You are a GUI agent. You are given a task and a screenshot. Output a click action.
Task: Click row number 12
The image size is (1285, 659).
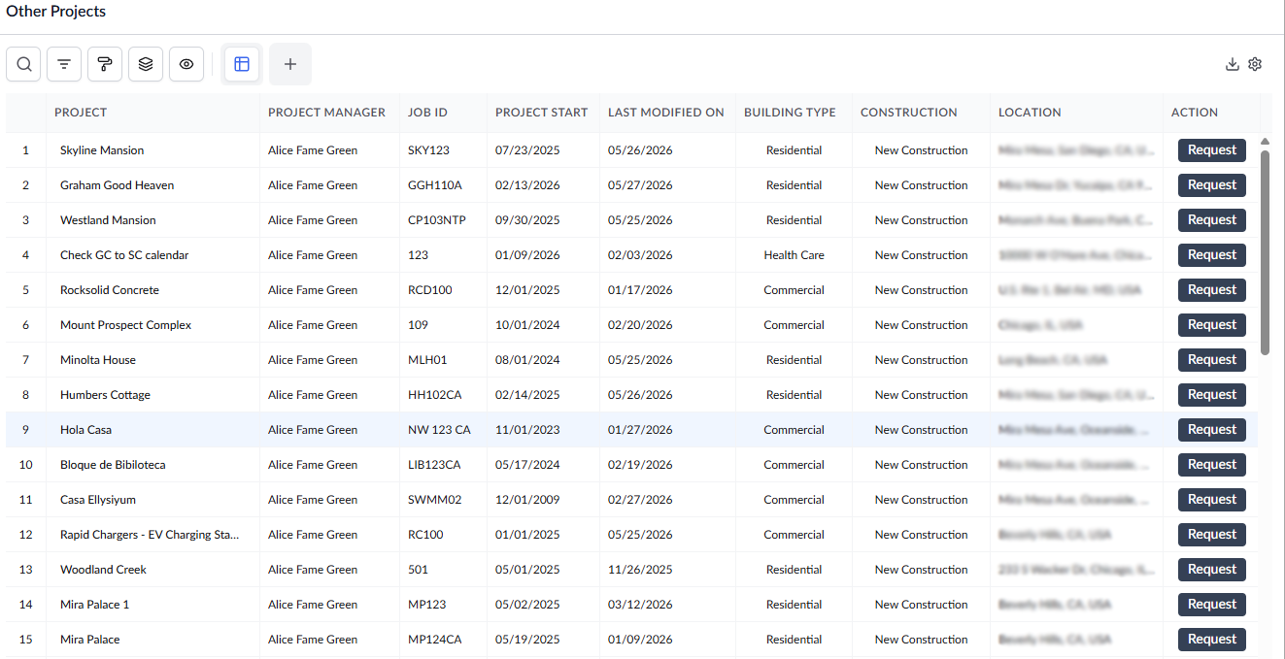click(x=25, y=535)
